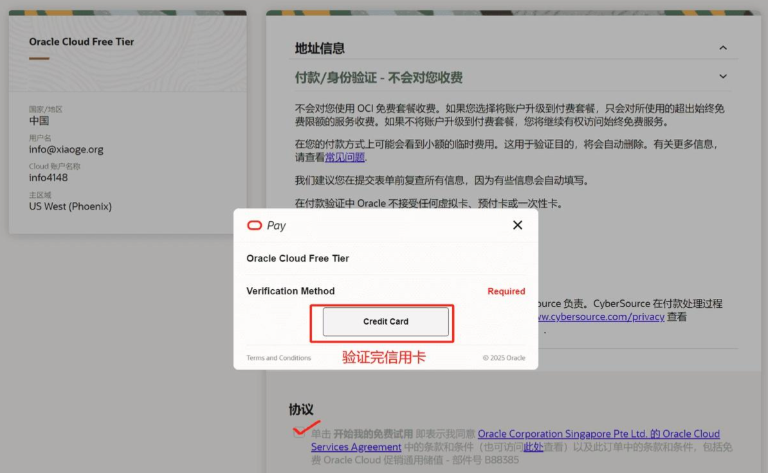The image size is (768, 473).
Task: Click the © 2025 Oracle footer text
Action: click(x=504, y=358)
